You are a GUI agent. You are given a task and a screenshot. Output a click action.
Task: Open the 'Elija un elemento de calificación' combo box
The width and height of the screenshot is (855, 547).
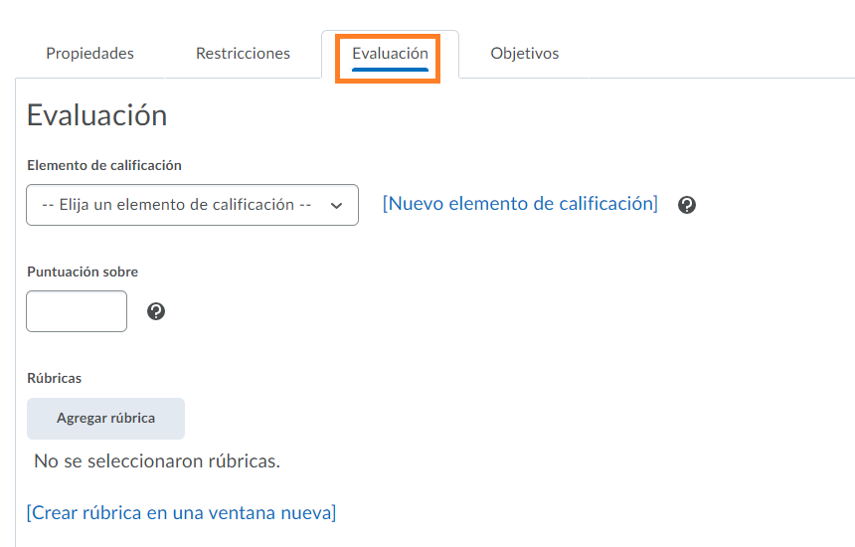(x=192, y=205)
